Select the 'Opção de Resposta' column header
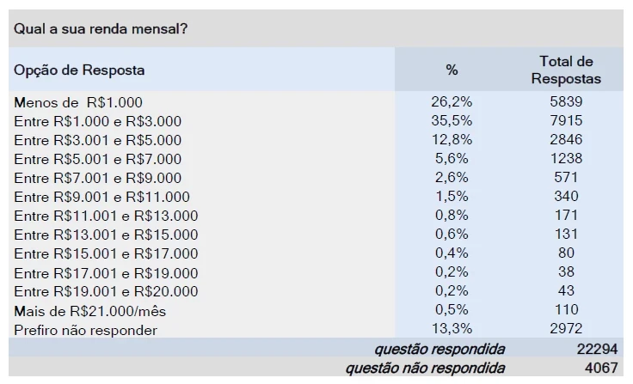 79,70
